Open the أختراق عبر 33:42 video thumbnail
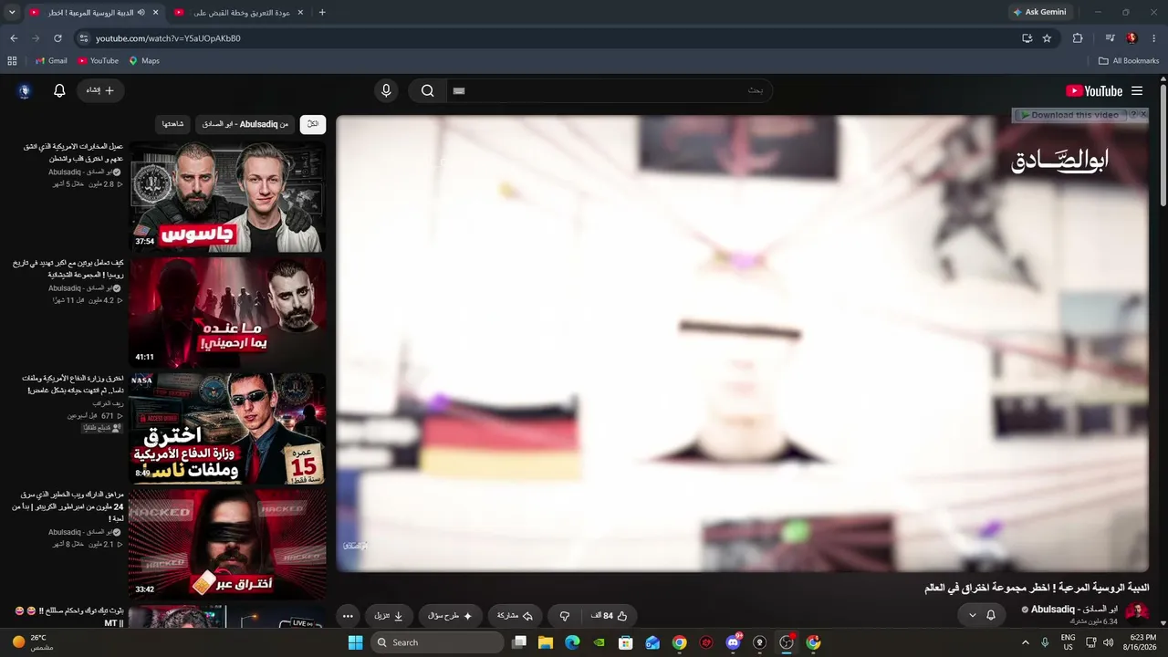The width and height of the screenshot is (1168, 657). pos(227,544)
